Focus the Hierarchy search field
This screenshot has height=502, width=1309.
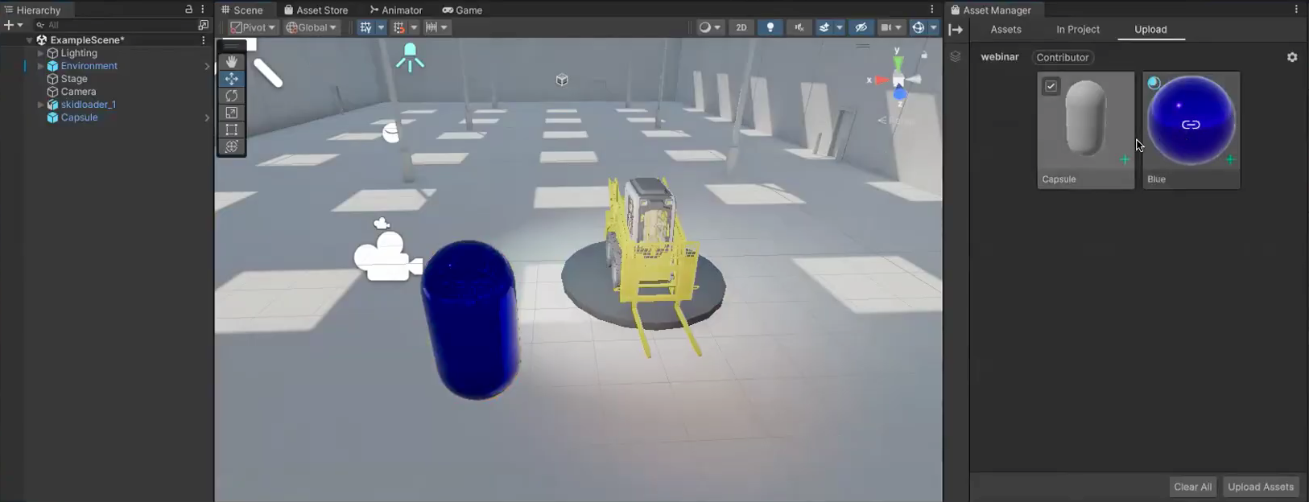[114, 25]
